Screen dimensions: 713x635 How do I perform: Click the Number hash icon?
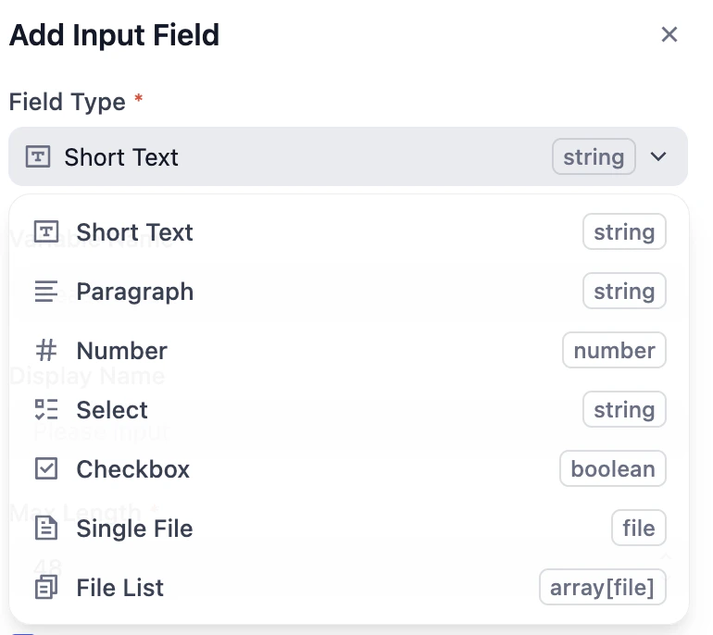point(45,351)
